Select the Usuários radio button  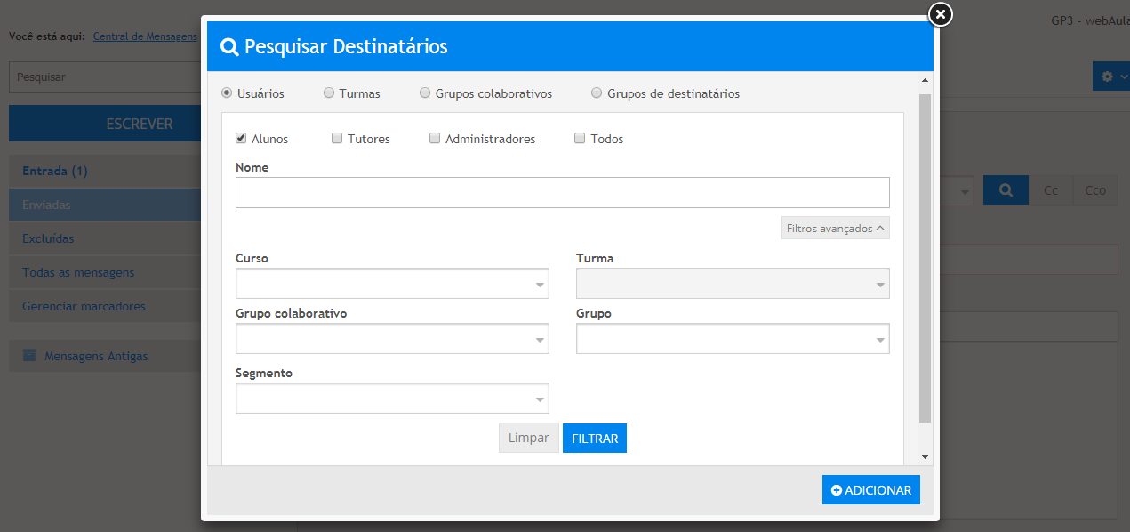coord(227,93)
